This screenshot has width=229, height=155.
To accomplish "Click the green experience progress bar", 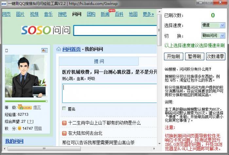I will [x=26, y=101].
